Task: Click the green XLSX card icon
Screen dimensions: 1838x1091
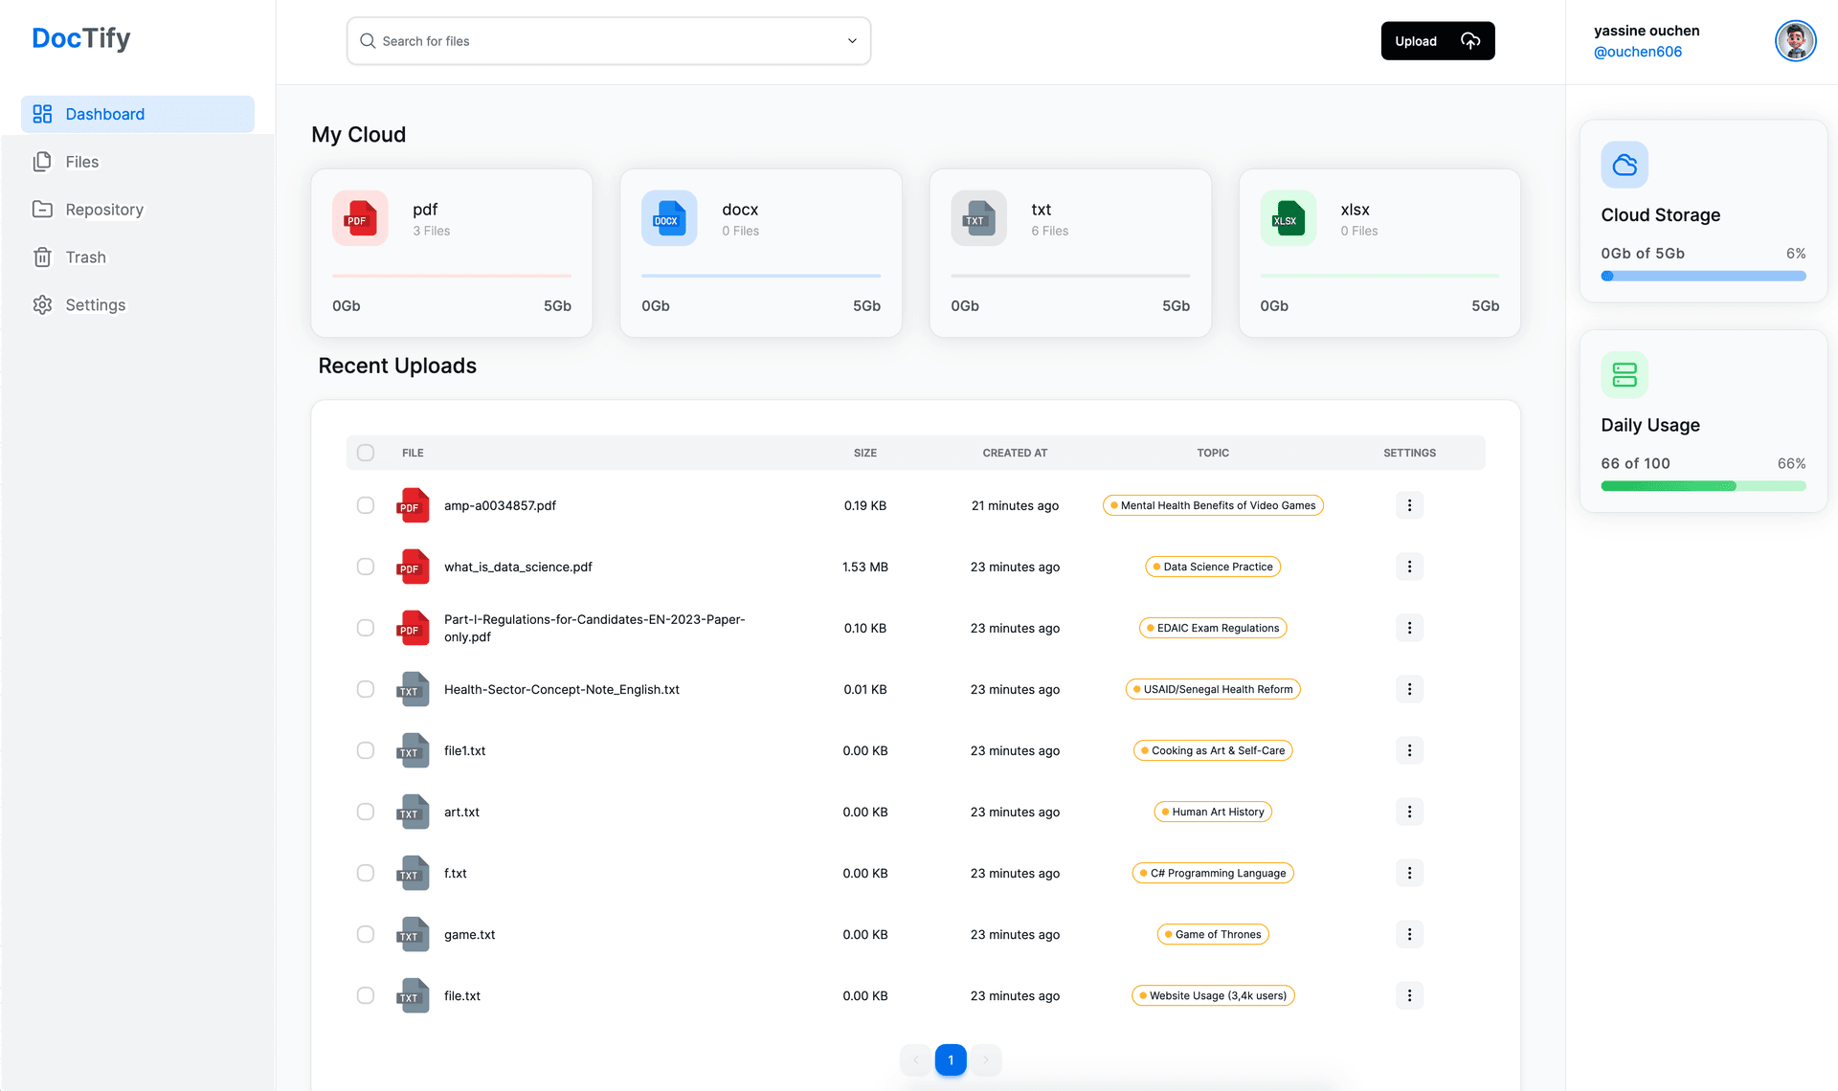Action: click(x=1288, y=218)
